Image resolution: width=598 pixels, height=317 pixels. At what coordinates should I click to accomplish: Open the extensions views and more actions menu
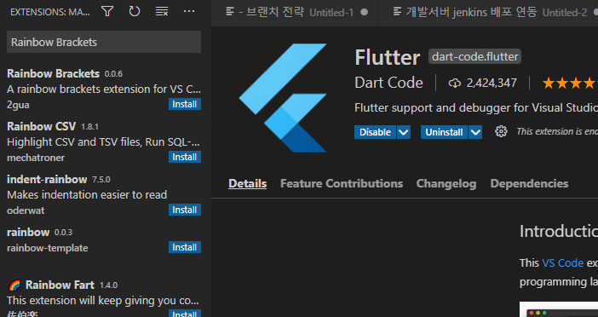pyautogui.click(x=189, y=11)
